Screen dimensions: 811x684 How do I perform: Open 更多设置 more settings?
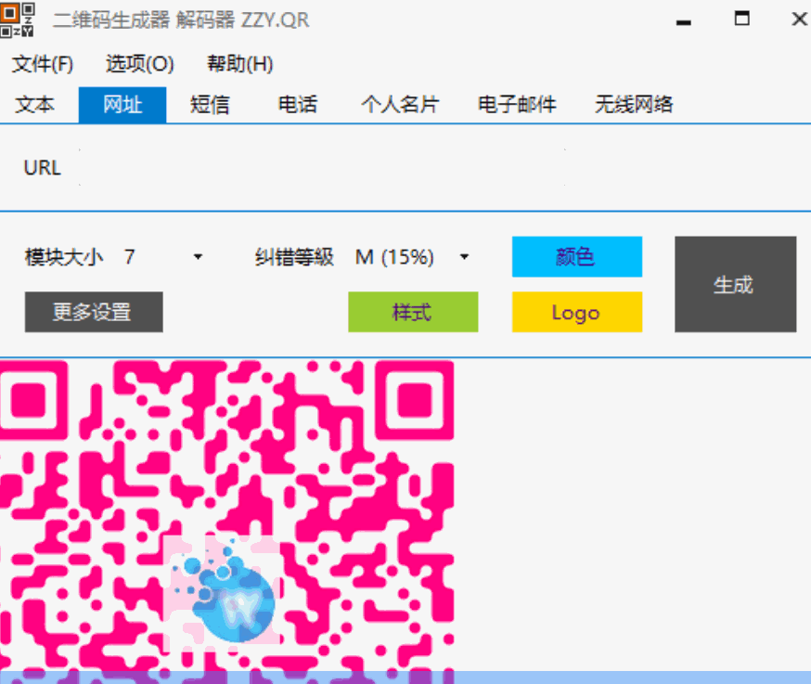point(94,312)
